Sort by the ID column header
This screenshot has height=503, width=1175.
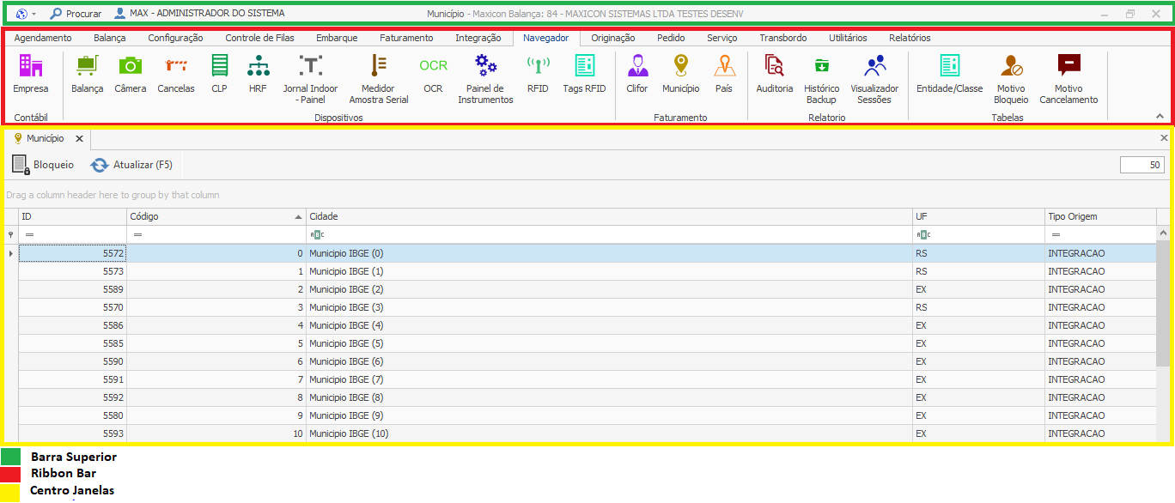click(x=73, y=216)
